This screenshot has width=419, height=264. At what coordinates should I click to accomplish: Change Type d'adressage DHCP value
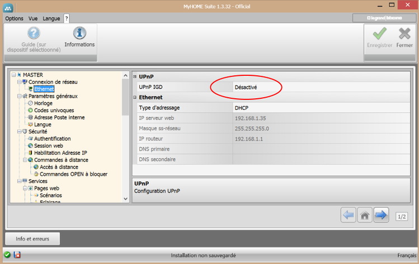point(322,108)
